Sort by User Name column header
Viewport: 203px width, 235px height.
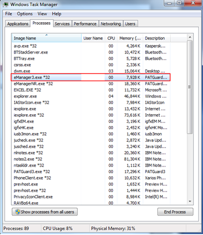point(93,38)
